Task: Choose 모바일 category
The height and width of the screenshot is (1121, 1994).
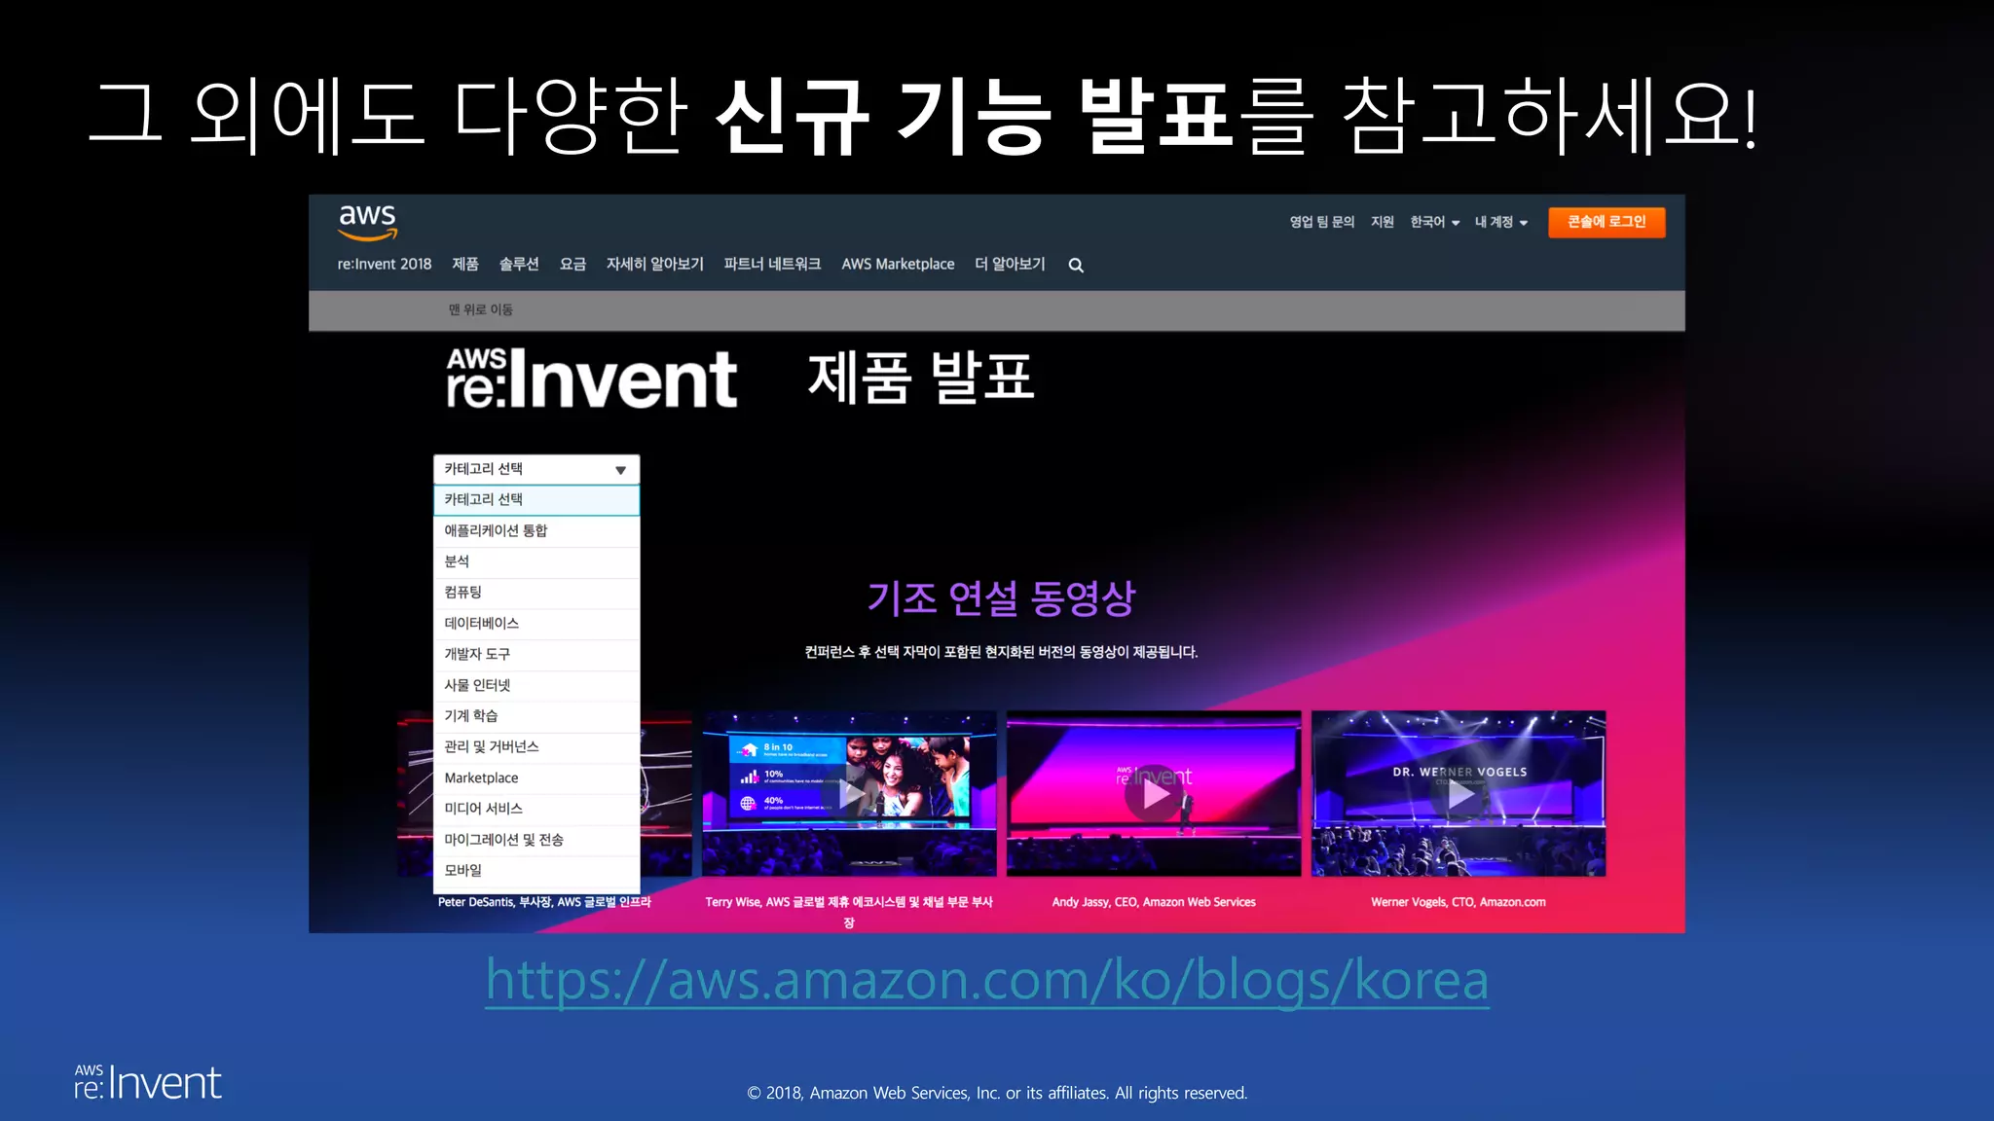Action: point(536,871)
